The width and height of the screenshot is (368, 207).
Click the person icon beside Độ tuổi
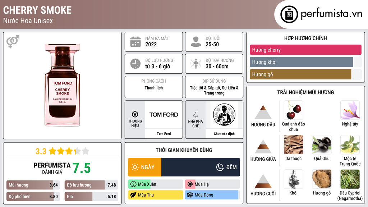(196, 42)
